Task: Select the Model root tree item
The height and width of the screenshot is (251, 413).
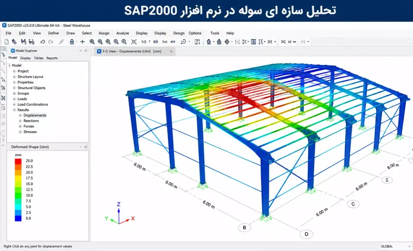Action: click(x=17, y=66)
